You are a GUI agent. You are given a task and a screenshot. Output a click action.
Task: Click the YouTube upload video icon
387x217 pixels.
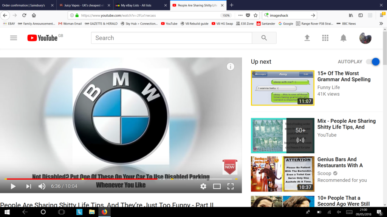click(307, 38)
